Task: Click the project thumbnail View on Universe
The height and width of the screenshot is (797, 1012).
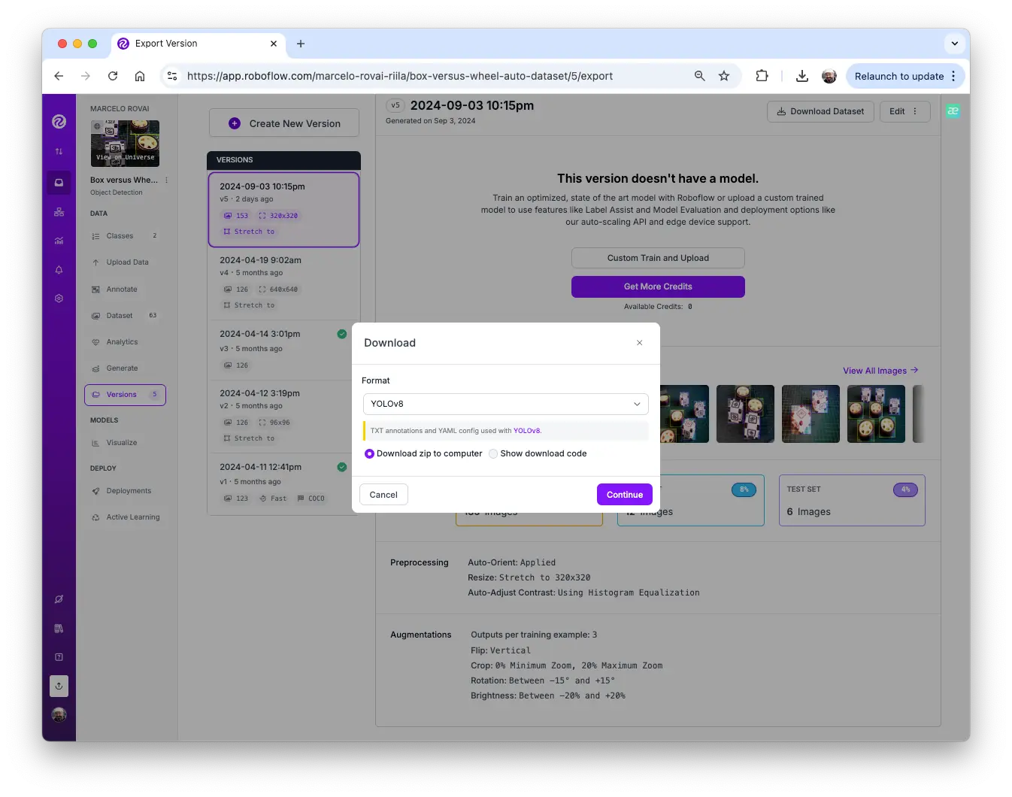Action: tap(125, 144)
